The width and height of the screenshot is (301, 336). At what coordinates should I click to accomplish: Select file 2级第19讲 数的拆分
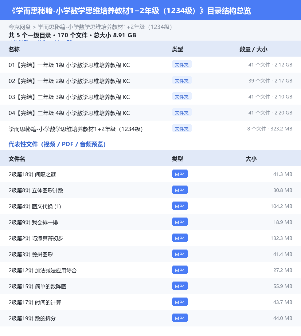click(32, 318)
